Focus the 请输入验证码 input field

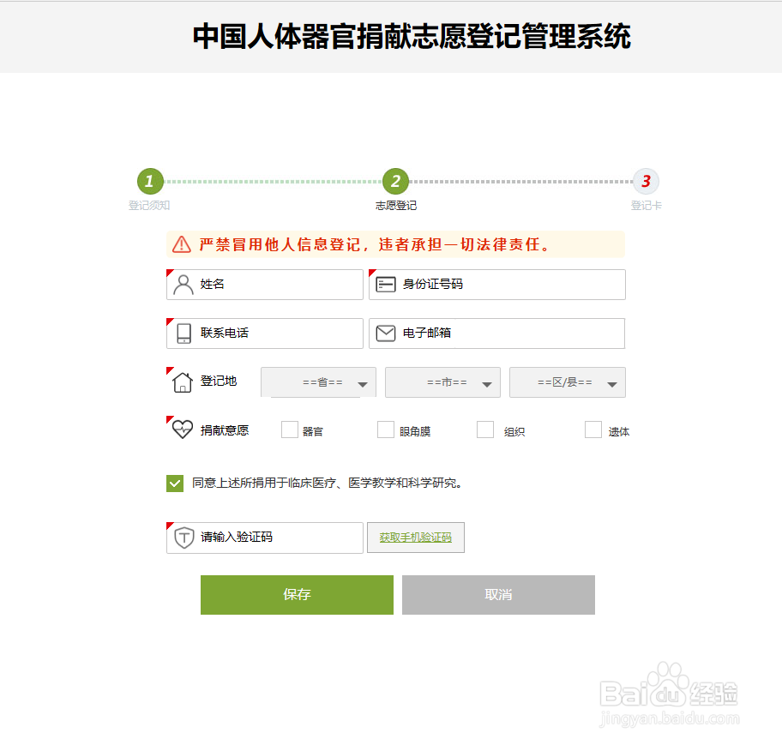click(265, 538)
